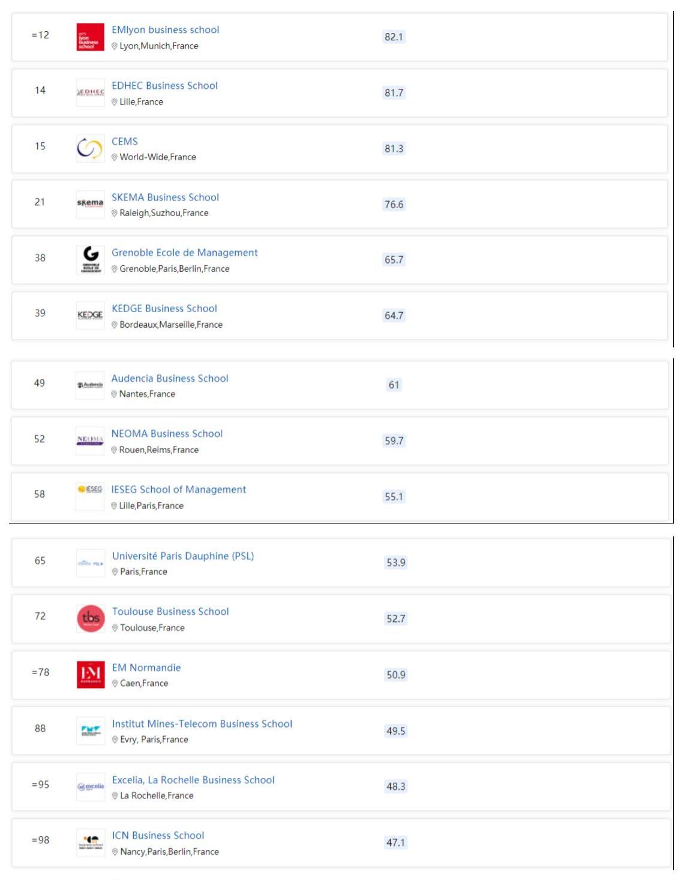The width and height of the screenshot is (687, 880).
Task: Click the location pin beside Toulouse,France
Action: (115, 628)
